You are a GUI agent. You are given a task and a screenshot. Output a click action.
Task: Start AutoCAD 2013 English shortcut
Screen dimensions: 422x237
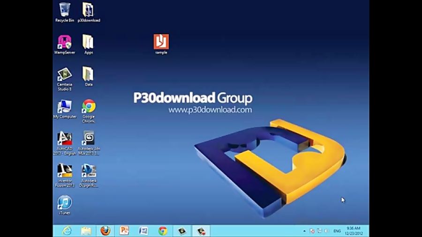tap(65, 143)
